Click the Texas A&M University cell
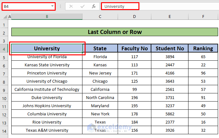The image size is (219, 138). pyautogui.click(x=47, y=130)
